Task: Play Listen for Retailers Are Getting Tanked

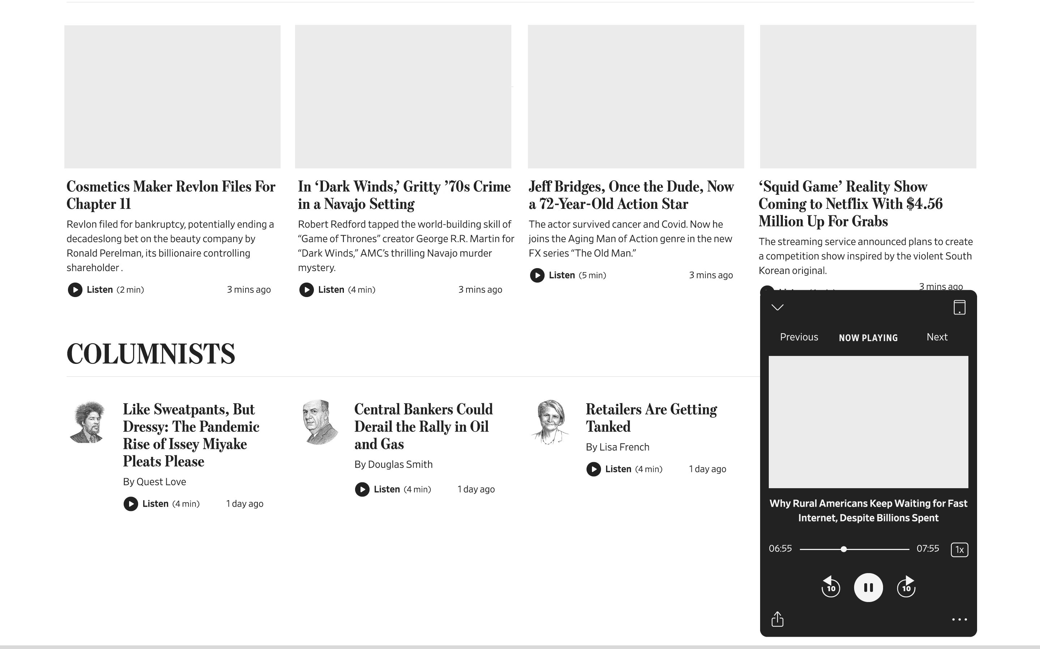Action: pyautogui.click(x=593, y=469)
